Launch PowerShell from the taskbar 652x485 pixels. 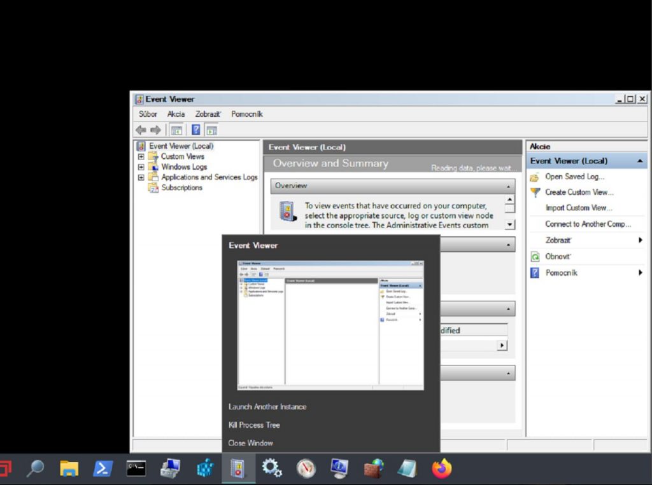103,468
